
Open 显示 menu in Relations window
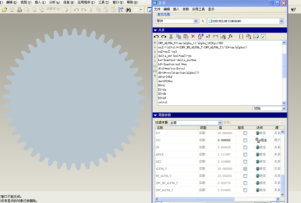click(x=211, y=9)
